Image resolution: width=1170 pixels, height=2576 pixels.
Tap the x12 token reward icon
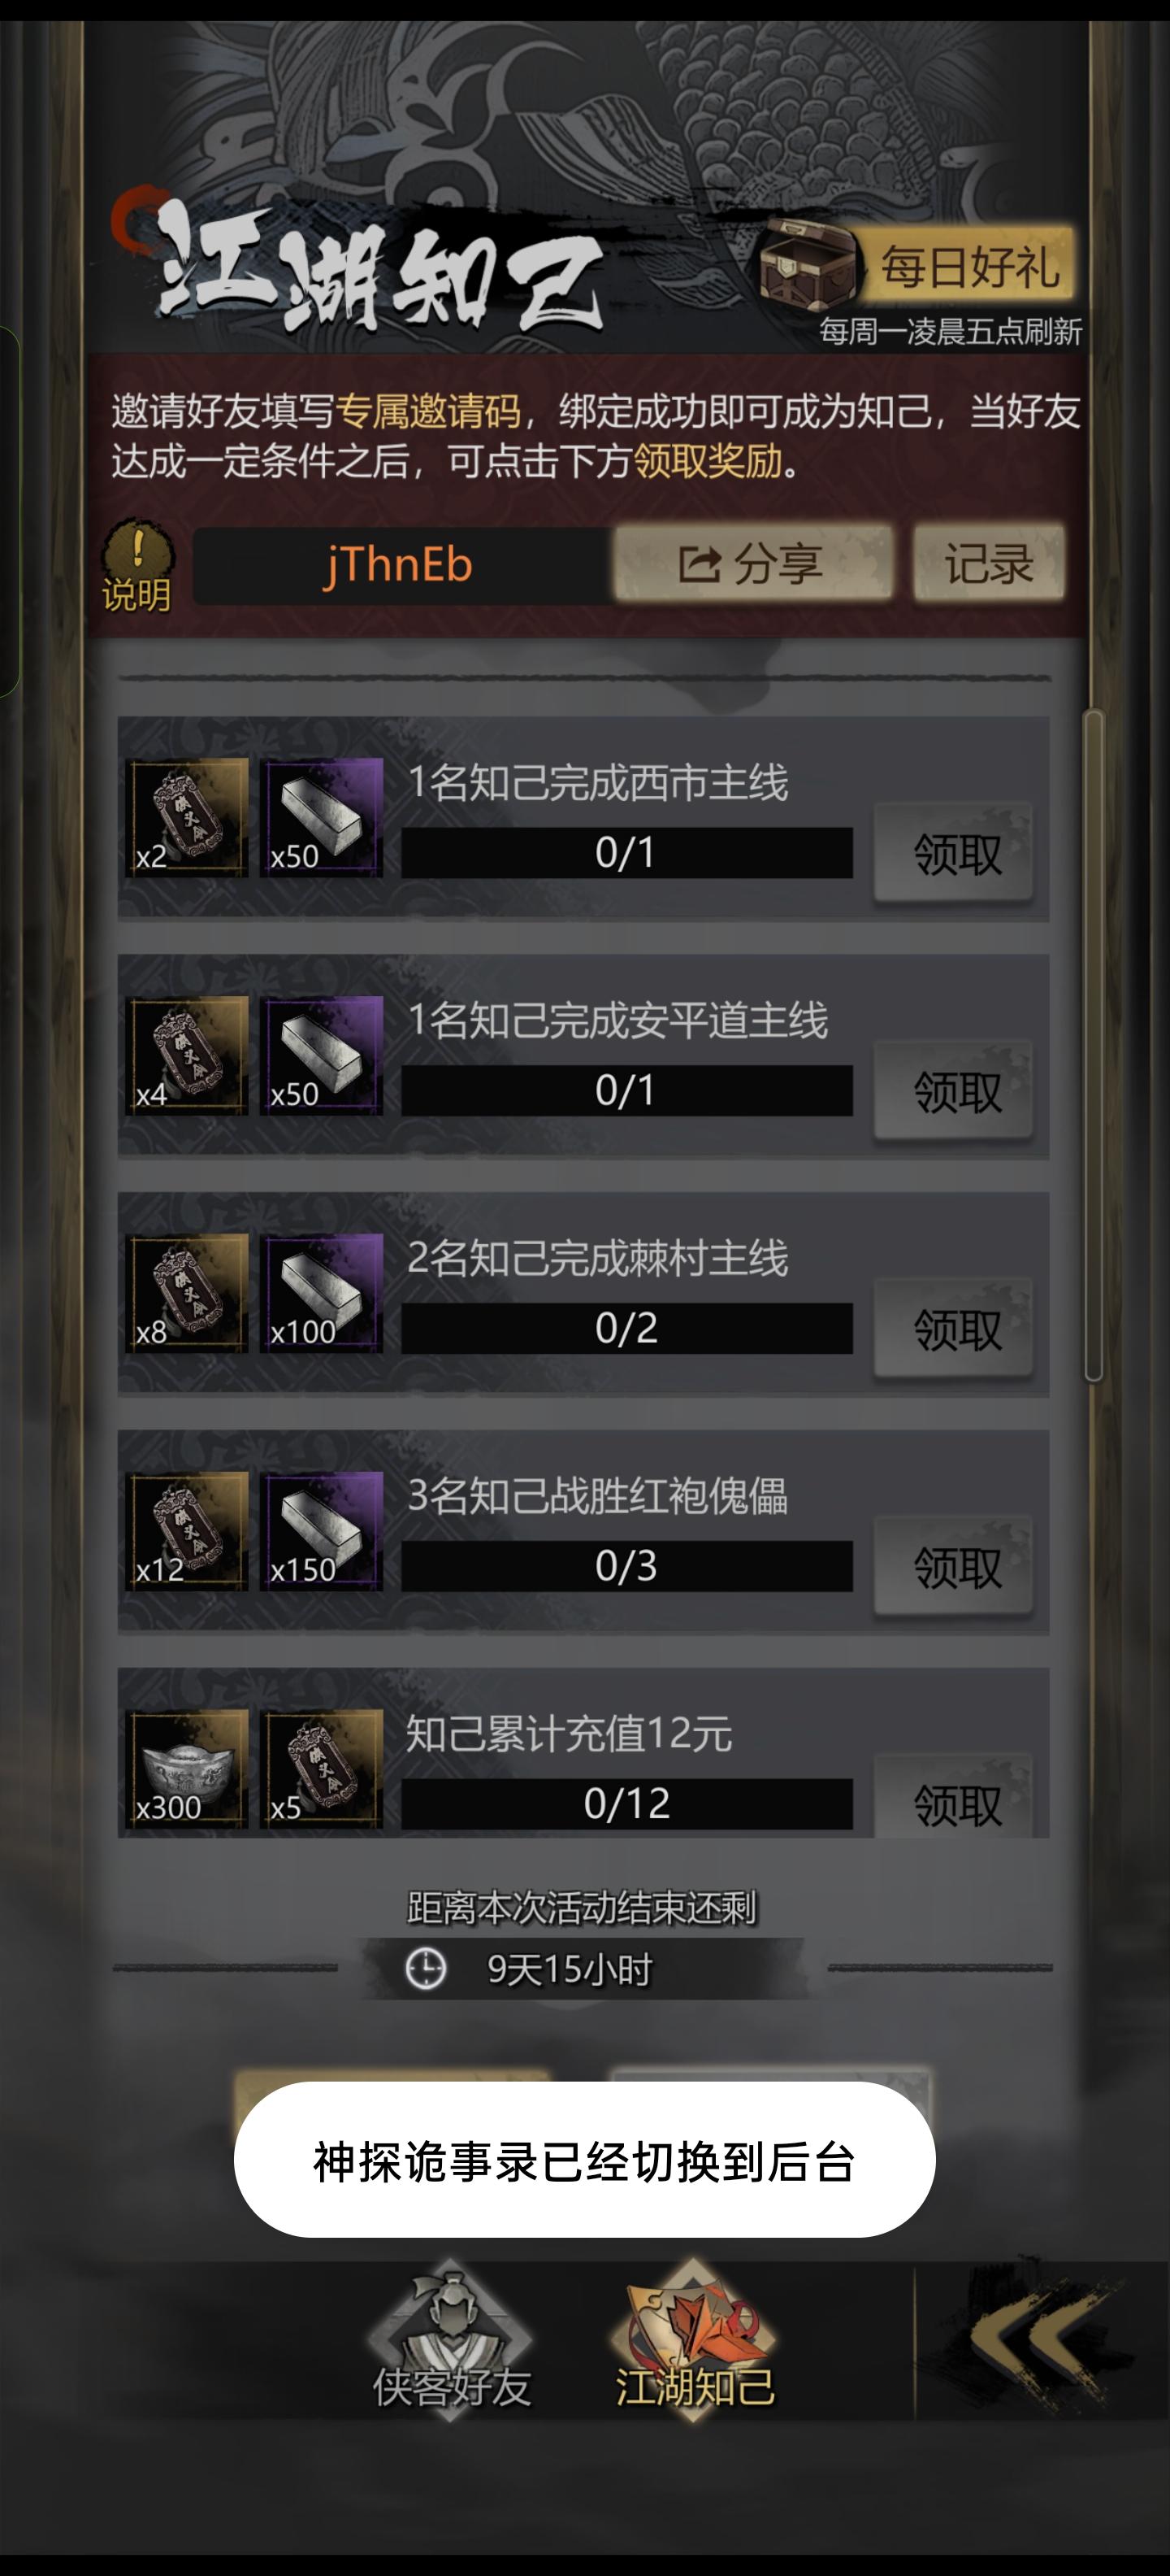coord(187,1531)
